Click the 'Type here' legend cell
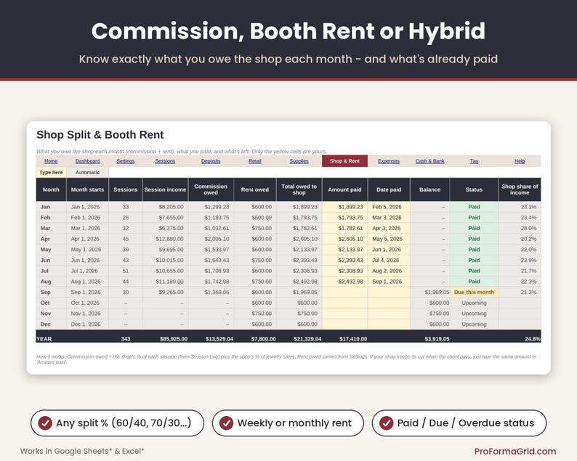 (x=51, y=172)
